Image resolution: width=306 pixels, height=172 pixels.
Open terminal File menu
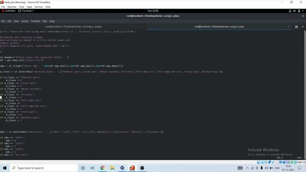coord(3,21)
